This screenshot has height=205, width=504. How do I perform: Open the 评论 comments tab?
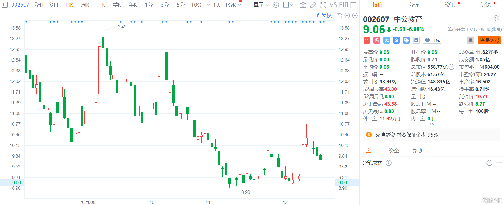coord(486,5)
